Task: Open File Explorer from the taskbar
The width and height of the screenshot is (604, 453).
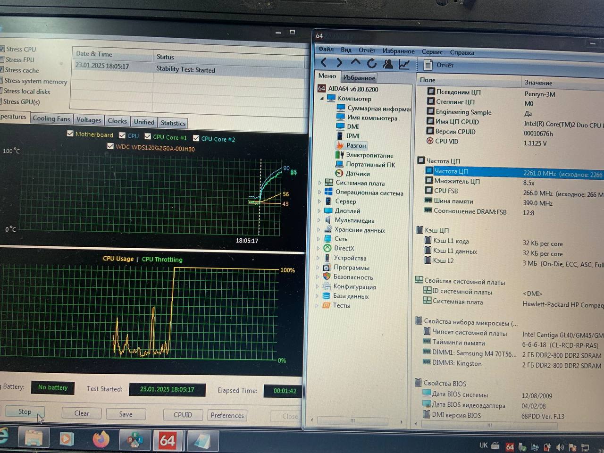Action: click(x=34, y=438)
